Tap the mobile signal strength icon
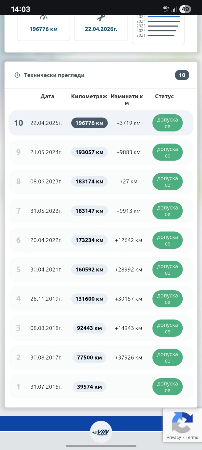Viewport: 202px width, 450px height. pos(174,9)
